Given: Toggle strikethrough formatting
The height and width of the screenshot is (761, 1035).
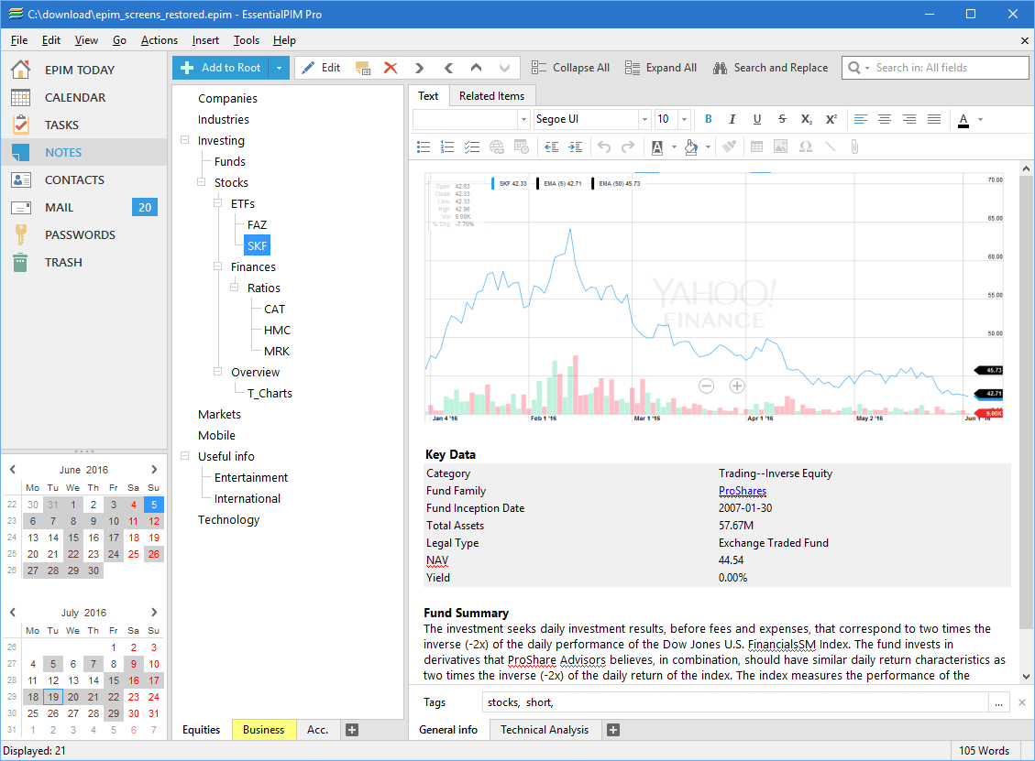Looking at the screenshot, I should tap(782, 119).
